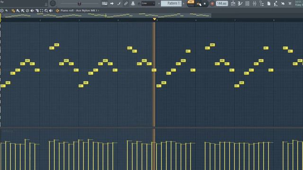Select the Slice tool

coord(37,10)
